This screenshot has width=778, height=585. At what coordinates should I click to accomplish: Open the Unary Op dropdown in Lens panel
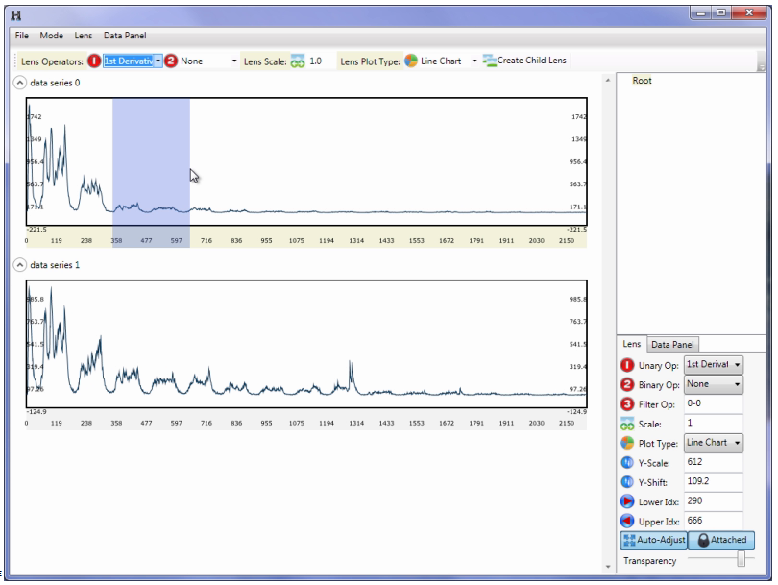pos(713,365)
